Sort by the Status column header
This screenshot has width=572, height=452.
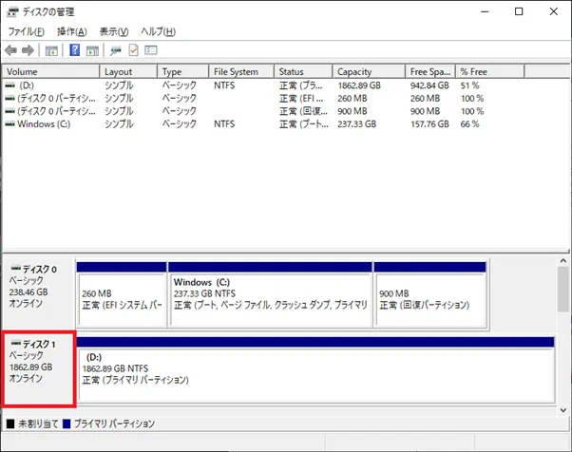(x=303, y=71)
